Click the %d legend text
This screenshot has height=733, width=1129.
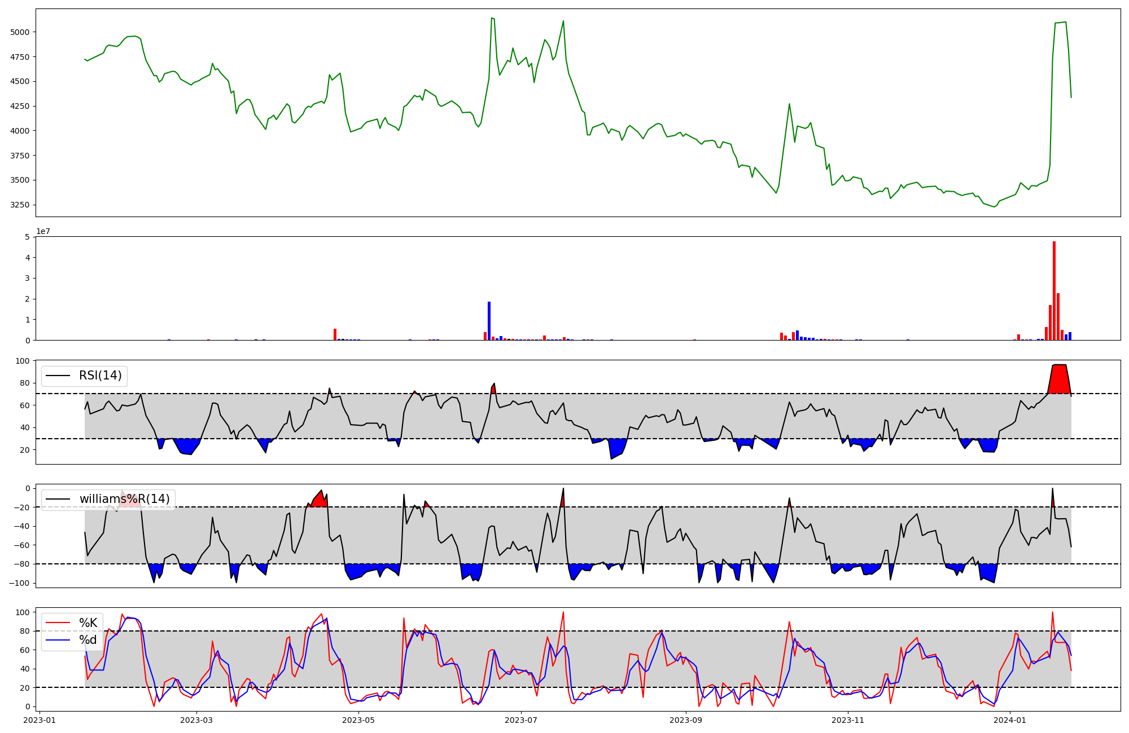(x=88, y=640)
